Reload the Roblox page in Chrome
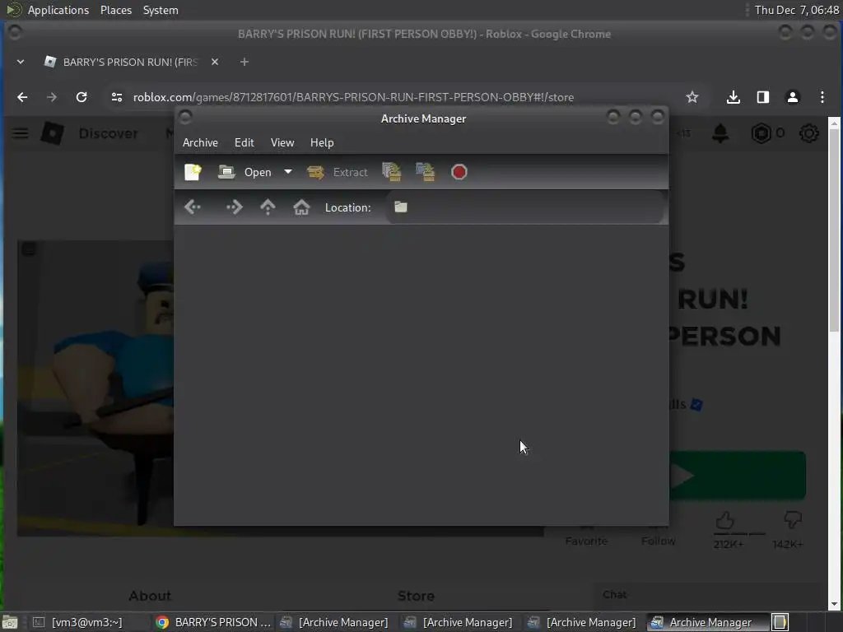Image resolution: width=843 pixels, height=632 pixels. click(82, 97)
